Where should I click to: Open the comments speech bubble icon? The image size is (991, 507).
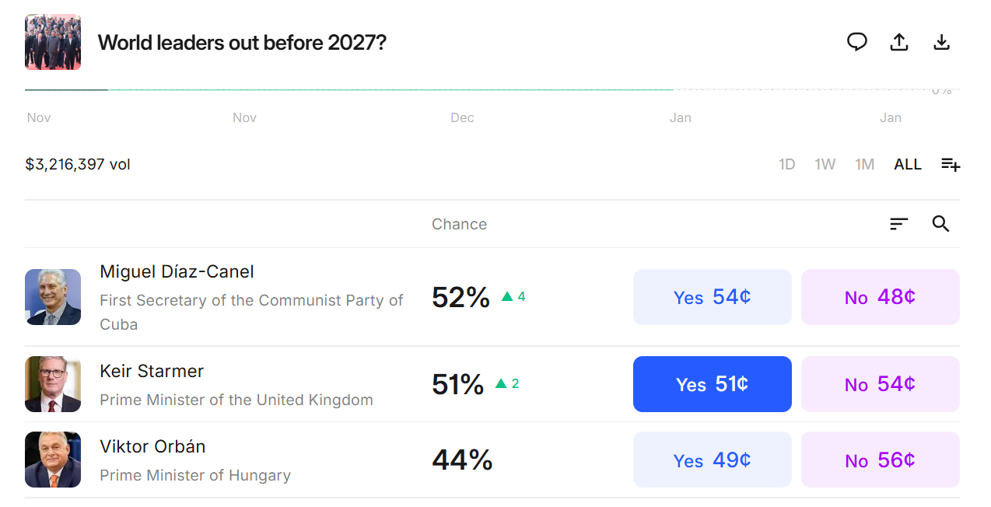(x=856, y=42)
